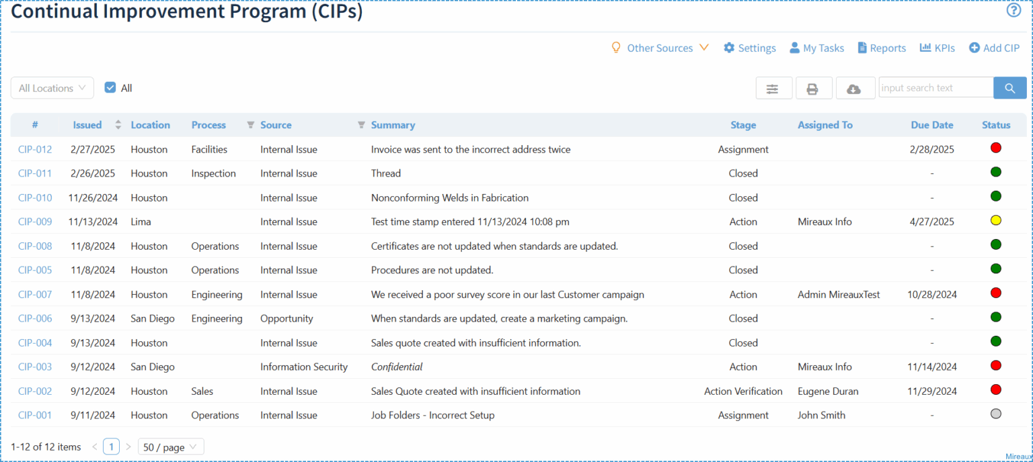Screen dimensions: 1033x462
Task: Open the CIP-007 link
Action: (x=35, y=294)
